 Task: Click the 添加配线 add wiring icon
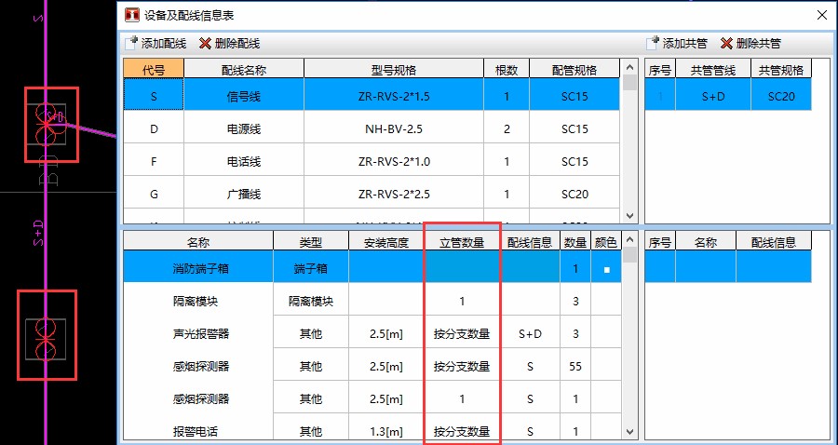pos(131,43)
